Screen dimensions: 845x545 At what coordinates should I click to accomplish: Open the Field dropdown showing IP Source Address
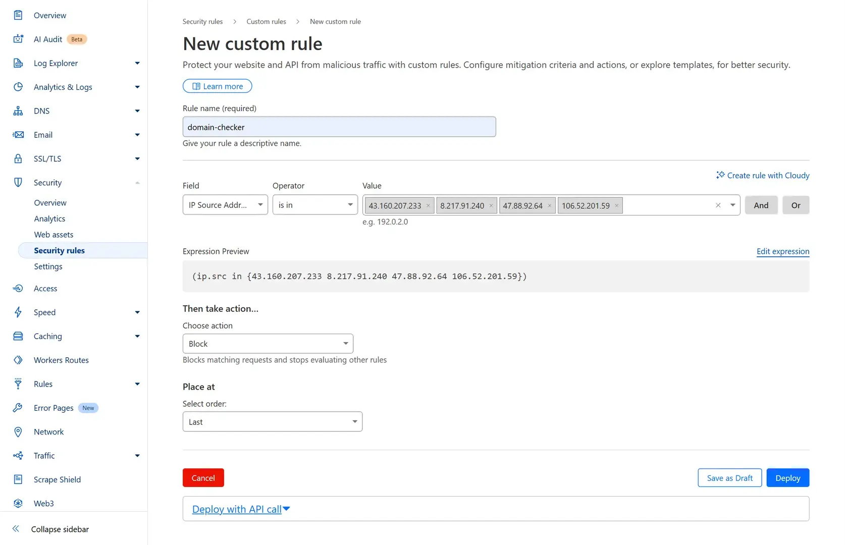(x=225, y=205)
